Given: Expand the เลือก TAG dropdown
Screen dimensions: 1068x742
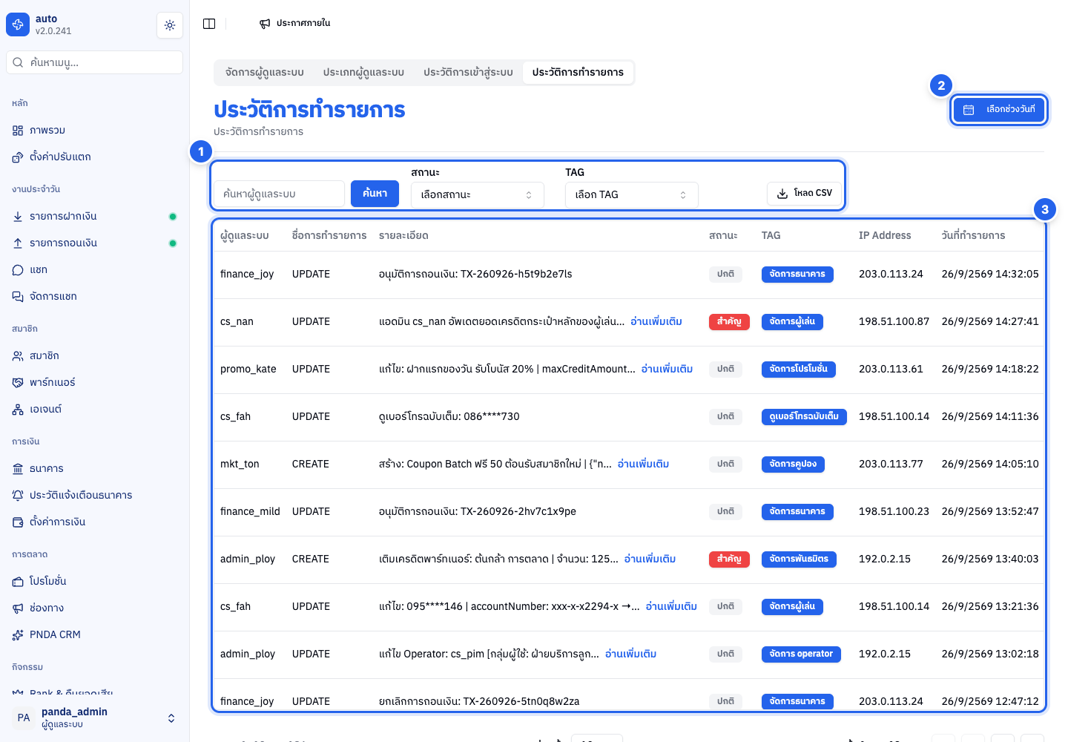Looking at the screenshot, I should point(632,195).
